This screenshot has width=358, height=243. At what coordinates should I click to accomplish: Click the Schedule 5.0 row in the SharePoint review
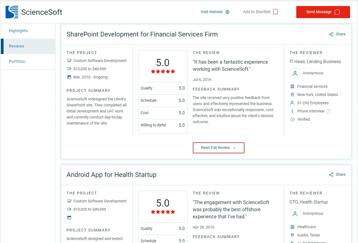163,101
